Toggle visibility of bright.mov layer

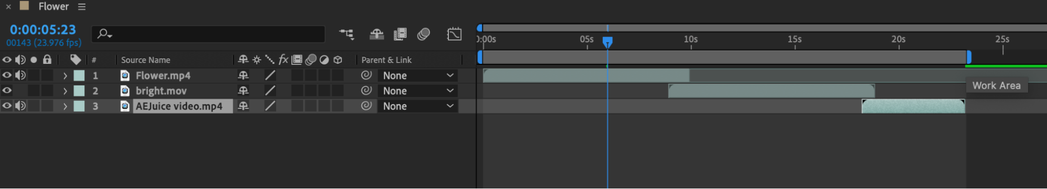click(x=7, y=91)
